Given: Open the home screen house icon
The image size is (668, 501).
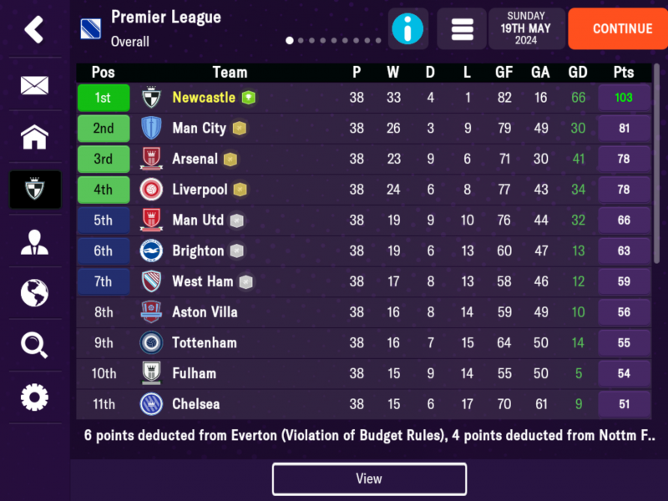Looking at the screenshot, I should point(34,137).
